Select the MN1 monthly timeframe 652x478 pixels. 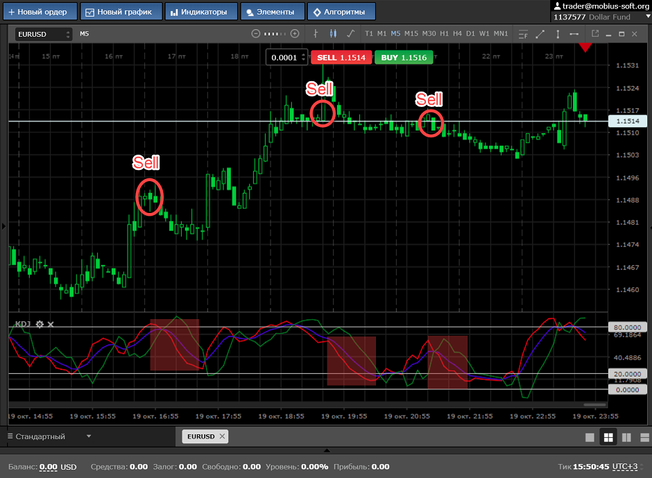tap(501, 34)
